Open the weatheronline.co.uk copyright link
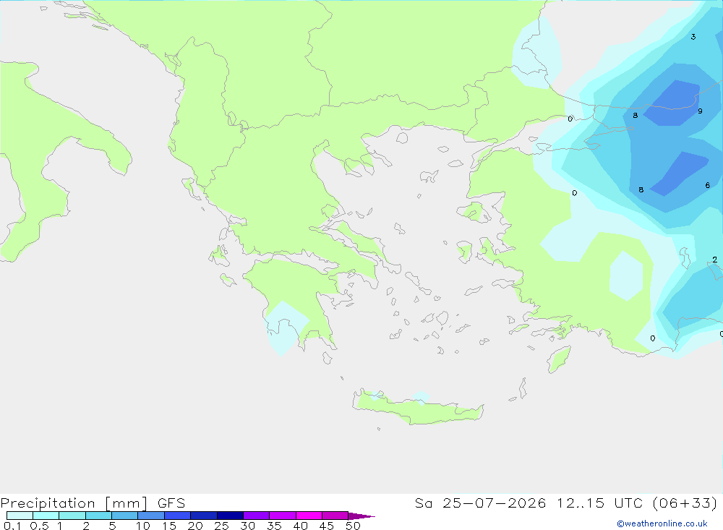723x530 pixels. (x=662, y=523)
